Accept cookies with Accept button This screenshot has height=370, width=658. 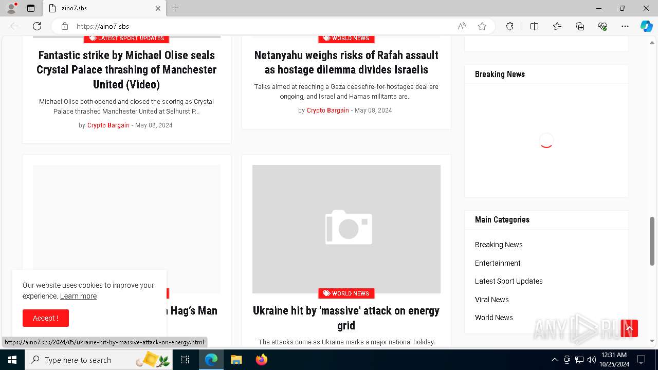(46, 318)
